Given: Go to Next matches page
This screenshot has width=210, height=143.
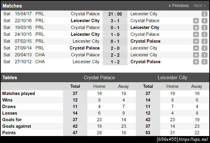Looking at the screenshot, I should point(200,6).
